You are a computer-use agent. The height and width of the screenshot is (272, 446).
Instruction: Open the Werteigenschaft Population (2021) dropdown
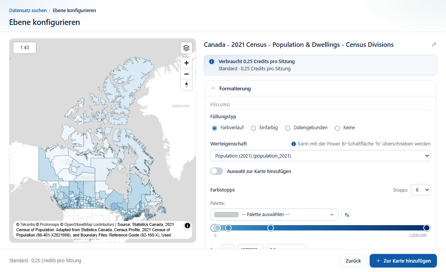[x=320, y=156]
